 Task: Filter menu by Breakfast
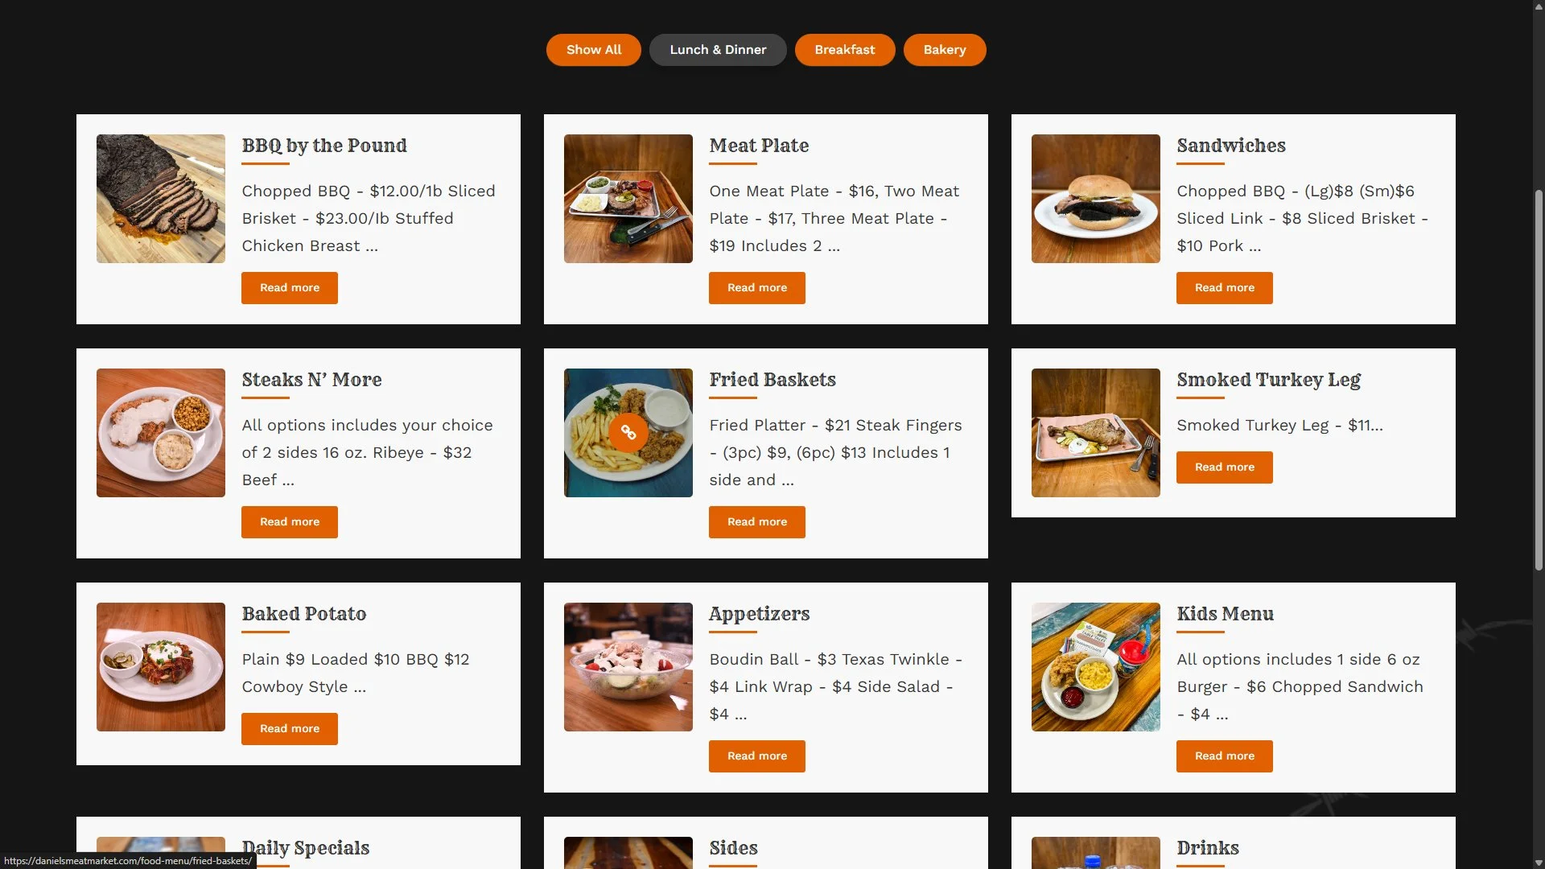[x=844, y=50]
